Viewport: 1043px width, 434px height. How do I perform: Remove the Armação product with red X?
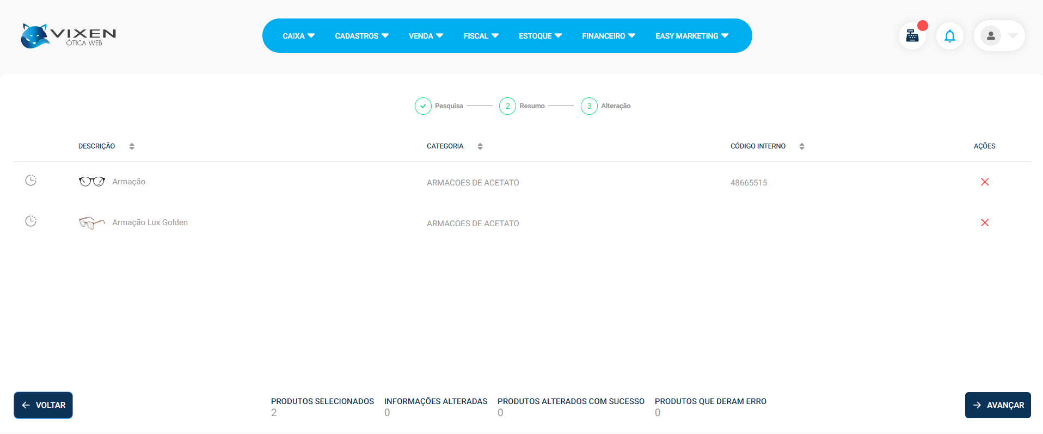(984, 182)
